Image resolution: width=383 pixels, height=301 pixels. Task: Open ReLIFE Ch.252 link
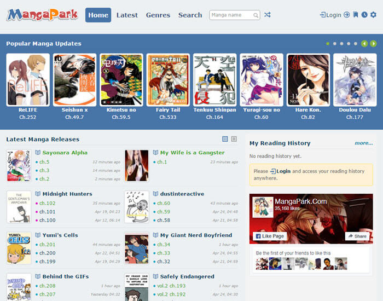pos(27,117)
